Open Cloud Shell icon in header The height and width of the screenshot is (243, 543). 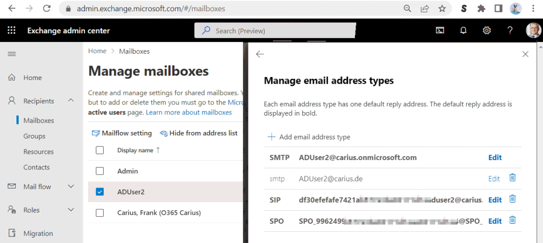pos(440,31)
